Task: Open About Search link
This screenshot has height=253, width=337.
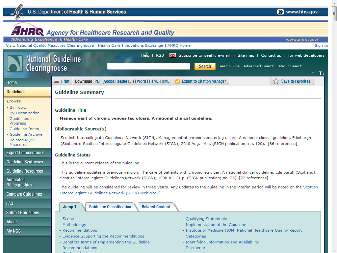Action: 290,66
